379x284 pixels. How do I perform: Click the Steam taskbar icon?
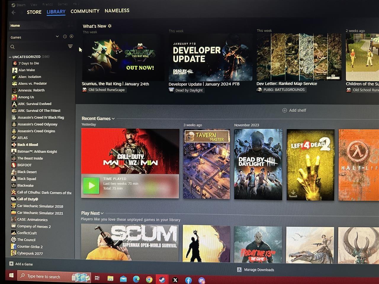(x=162, y=280)
